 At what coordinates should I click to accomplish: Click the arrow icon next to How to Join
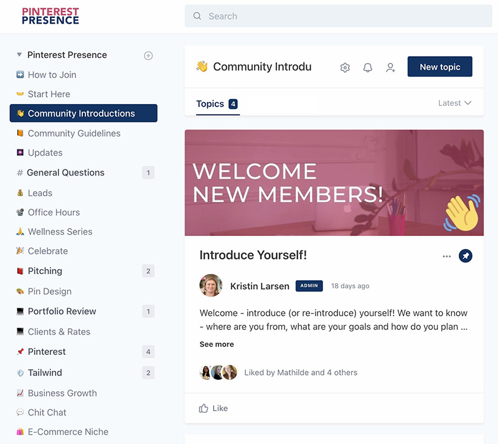20,74
